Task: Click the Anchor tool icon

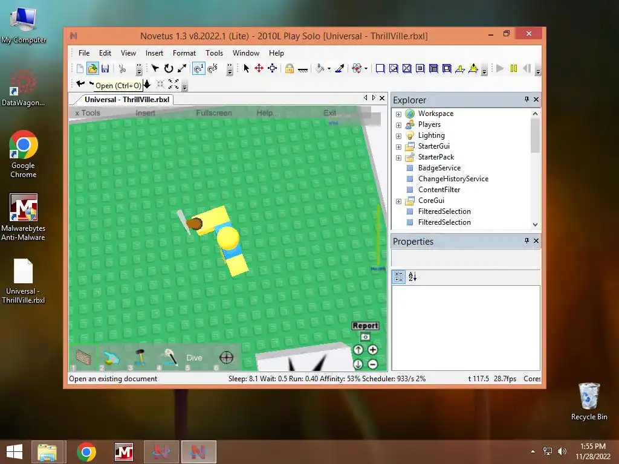Action: pyautogui.click(x=303, y=69)
